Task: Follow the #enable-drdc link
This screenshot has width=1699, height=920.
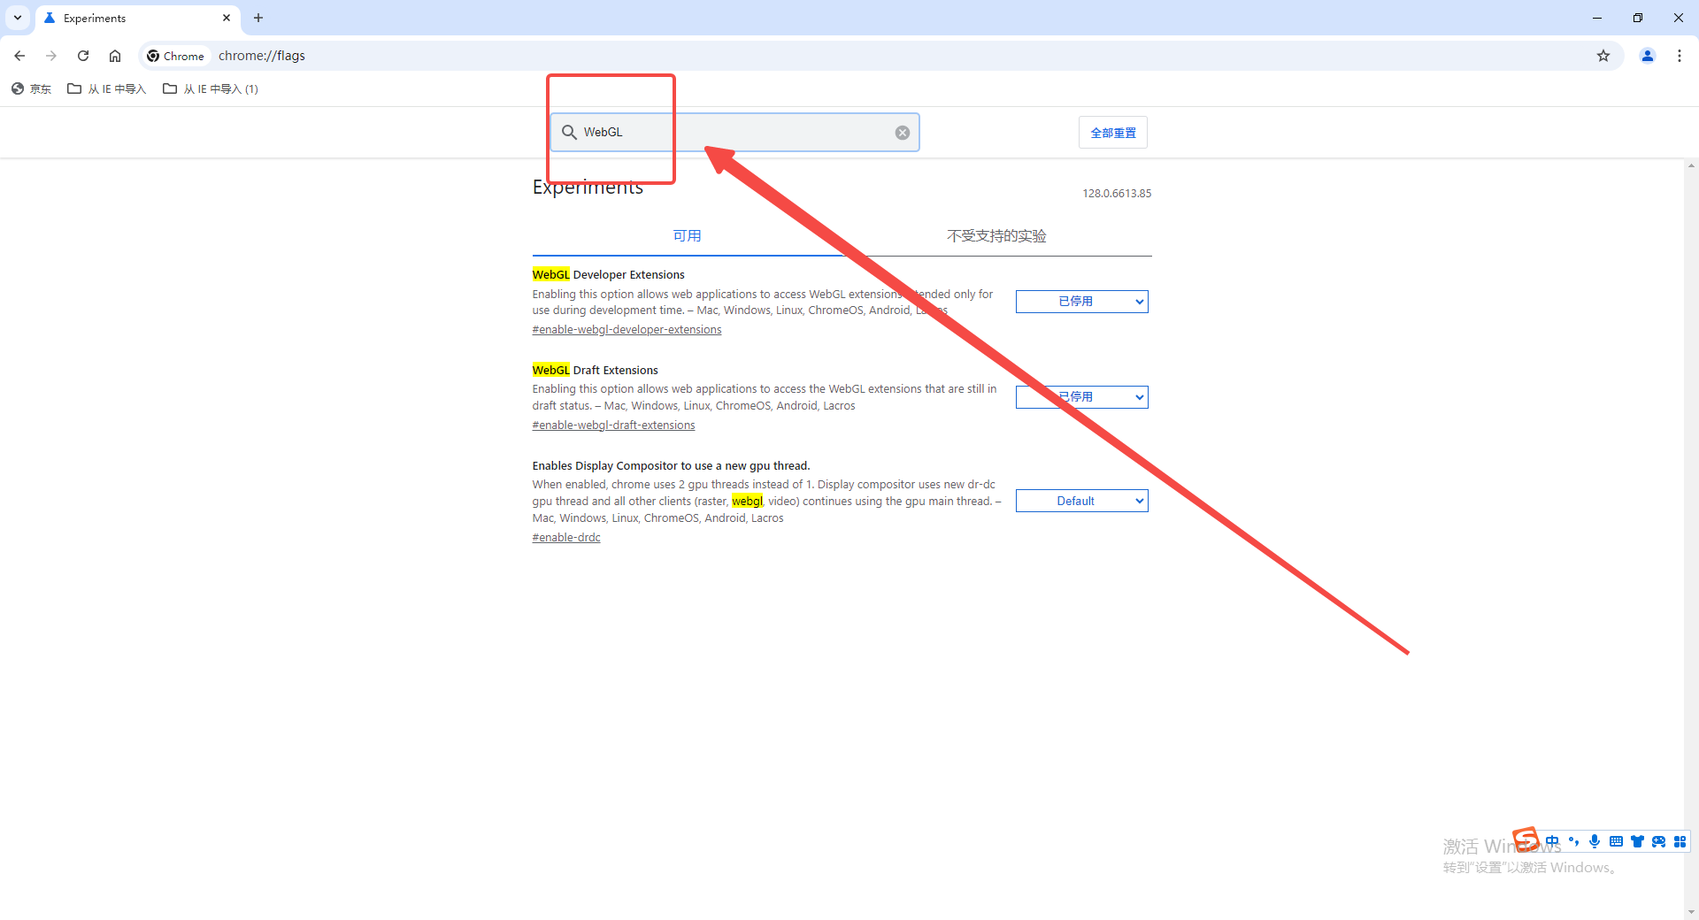Action: click(x=566, y=538)
